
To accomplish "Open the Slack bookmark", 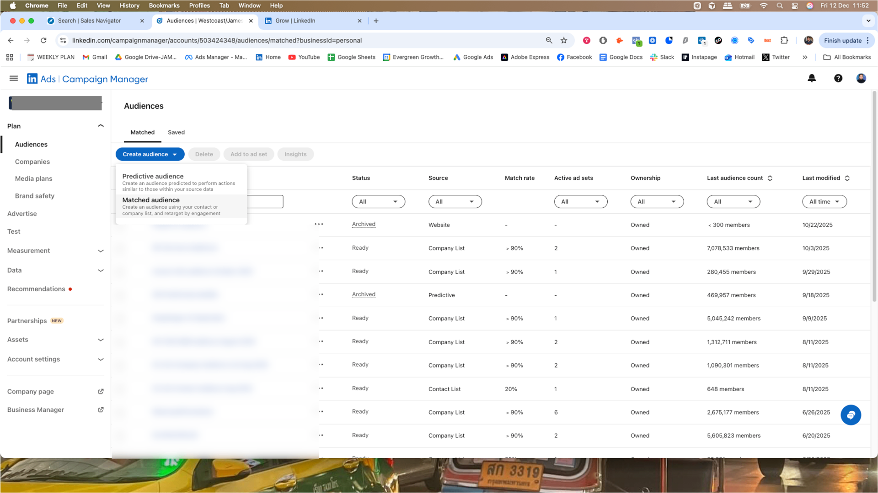I will click(x=662, y=57).
